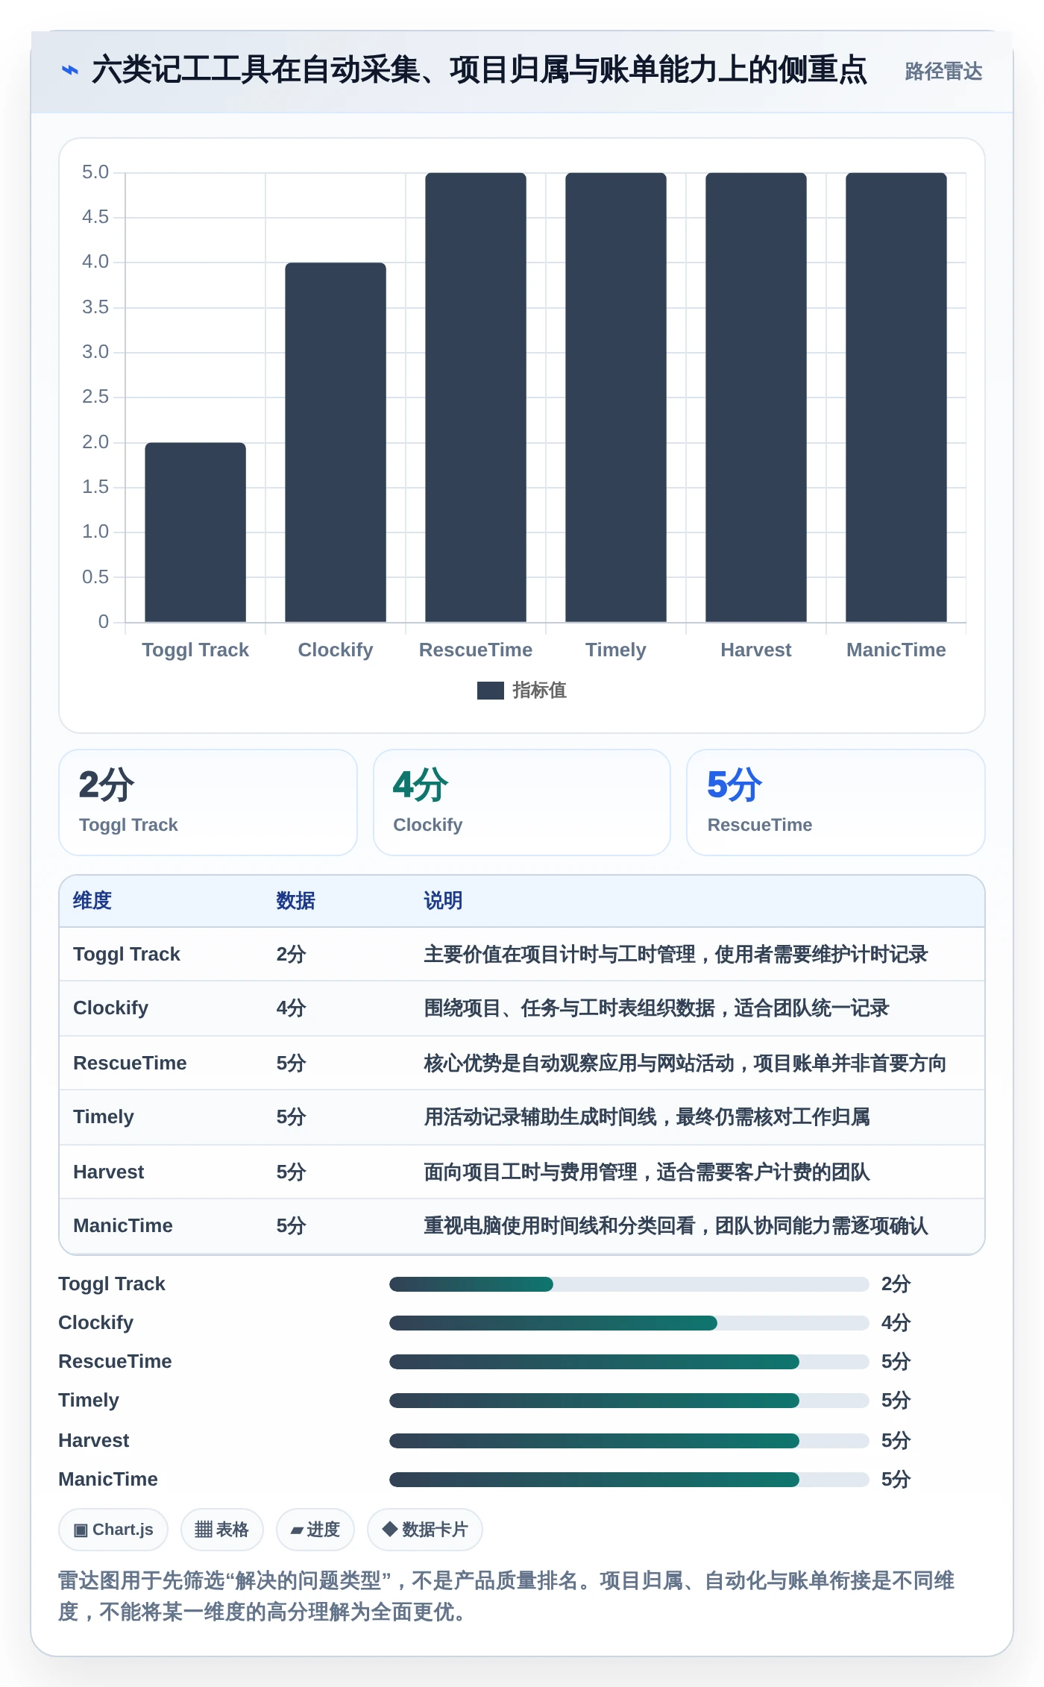Image resolution: width=1044 pixels, height=1687 pixels.
Task: Select the 4分 Clockify data card
Action: [522, 802]
